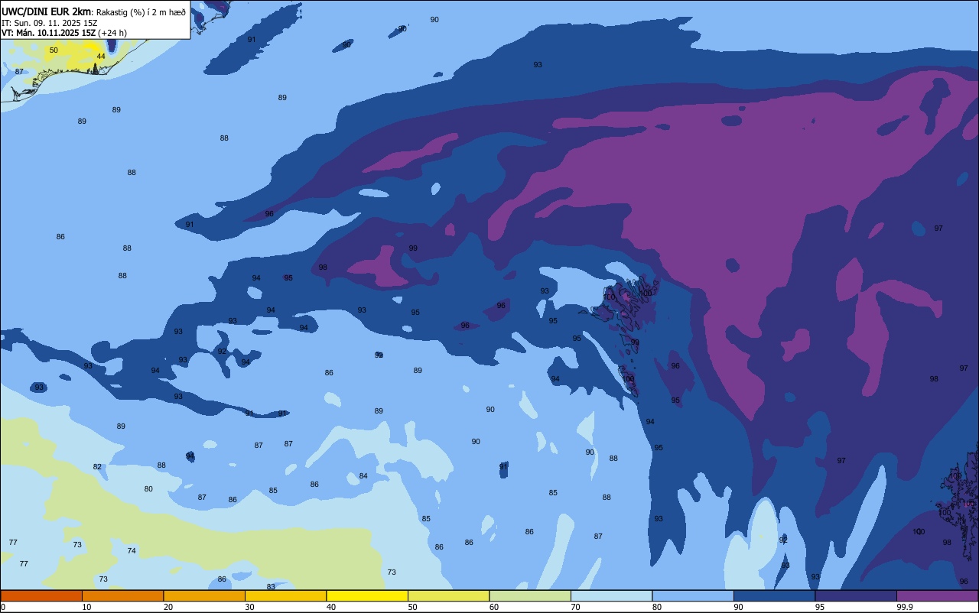Screen dimensions: 979x613
Task: Click the color scale tick label '60'
Action: [494, 607]
